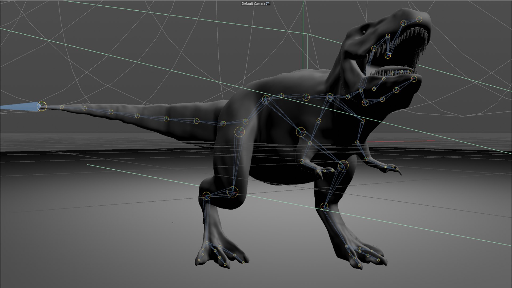The width and height of the screenshot is (512, 288).
Task: Select the near leg knee joint circle
Action: pyautogui.click(x=233, y=192)
